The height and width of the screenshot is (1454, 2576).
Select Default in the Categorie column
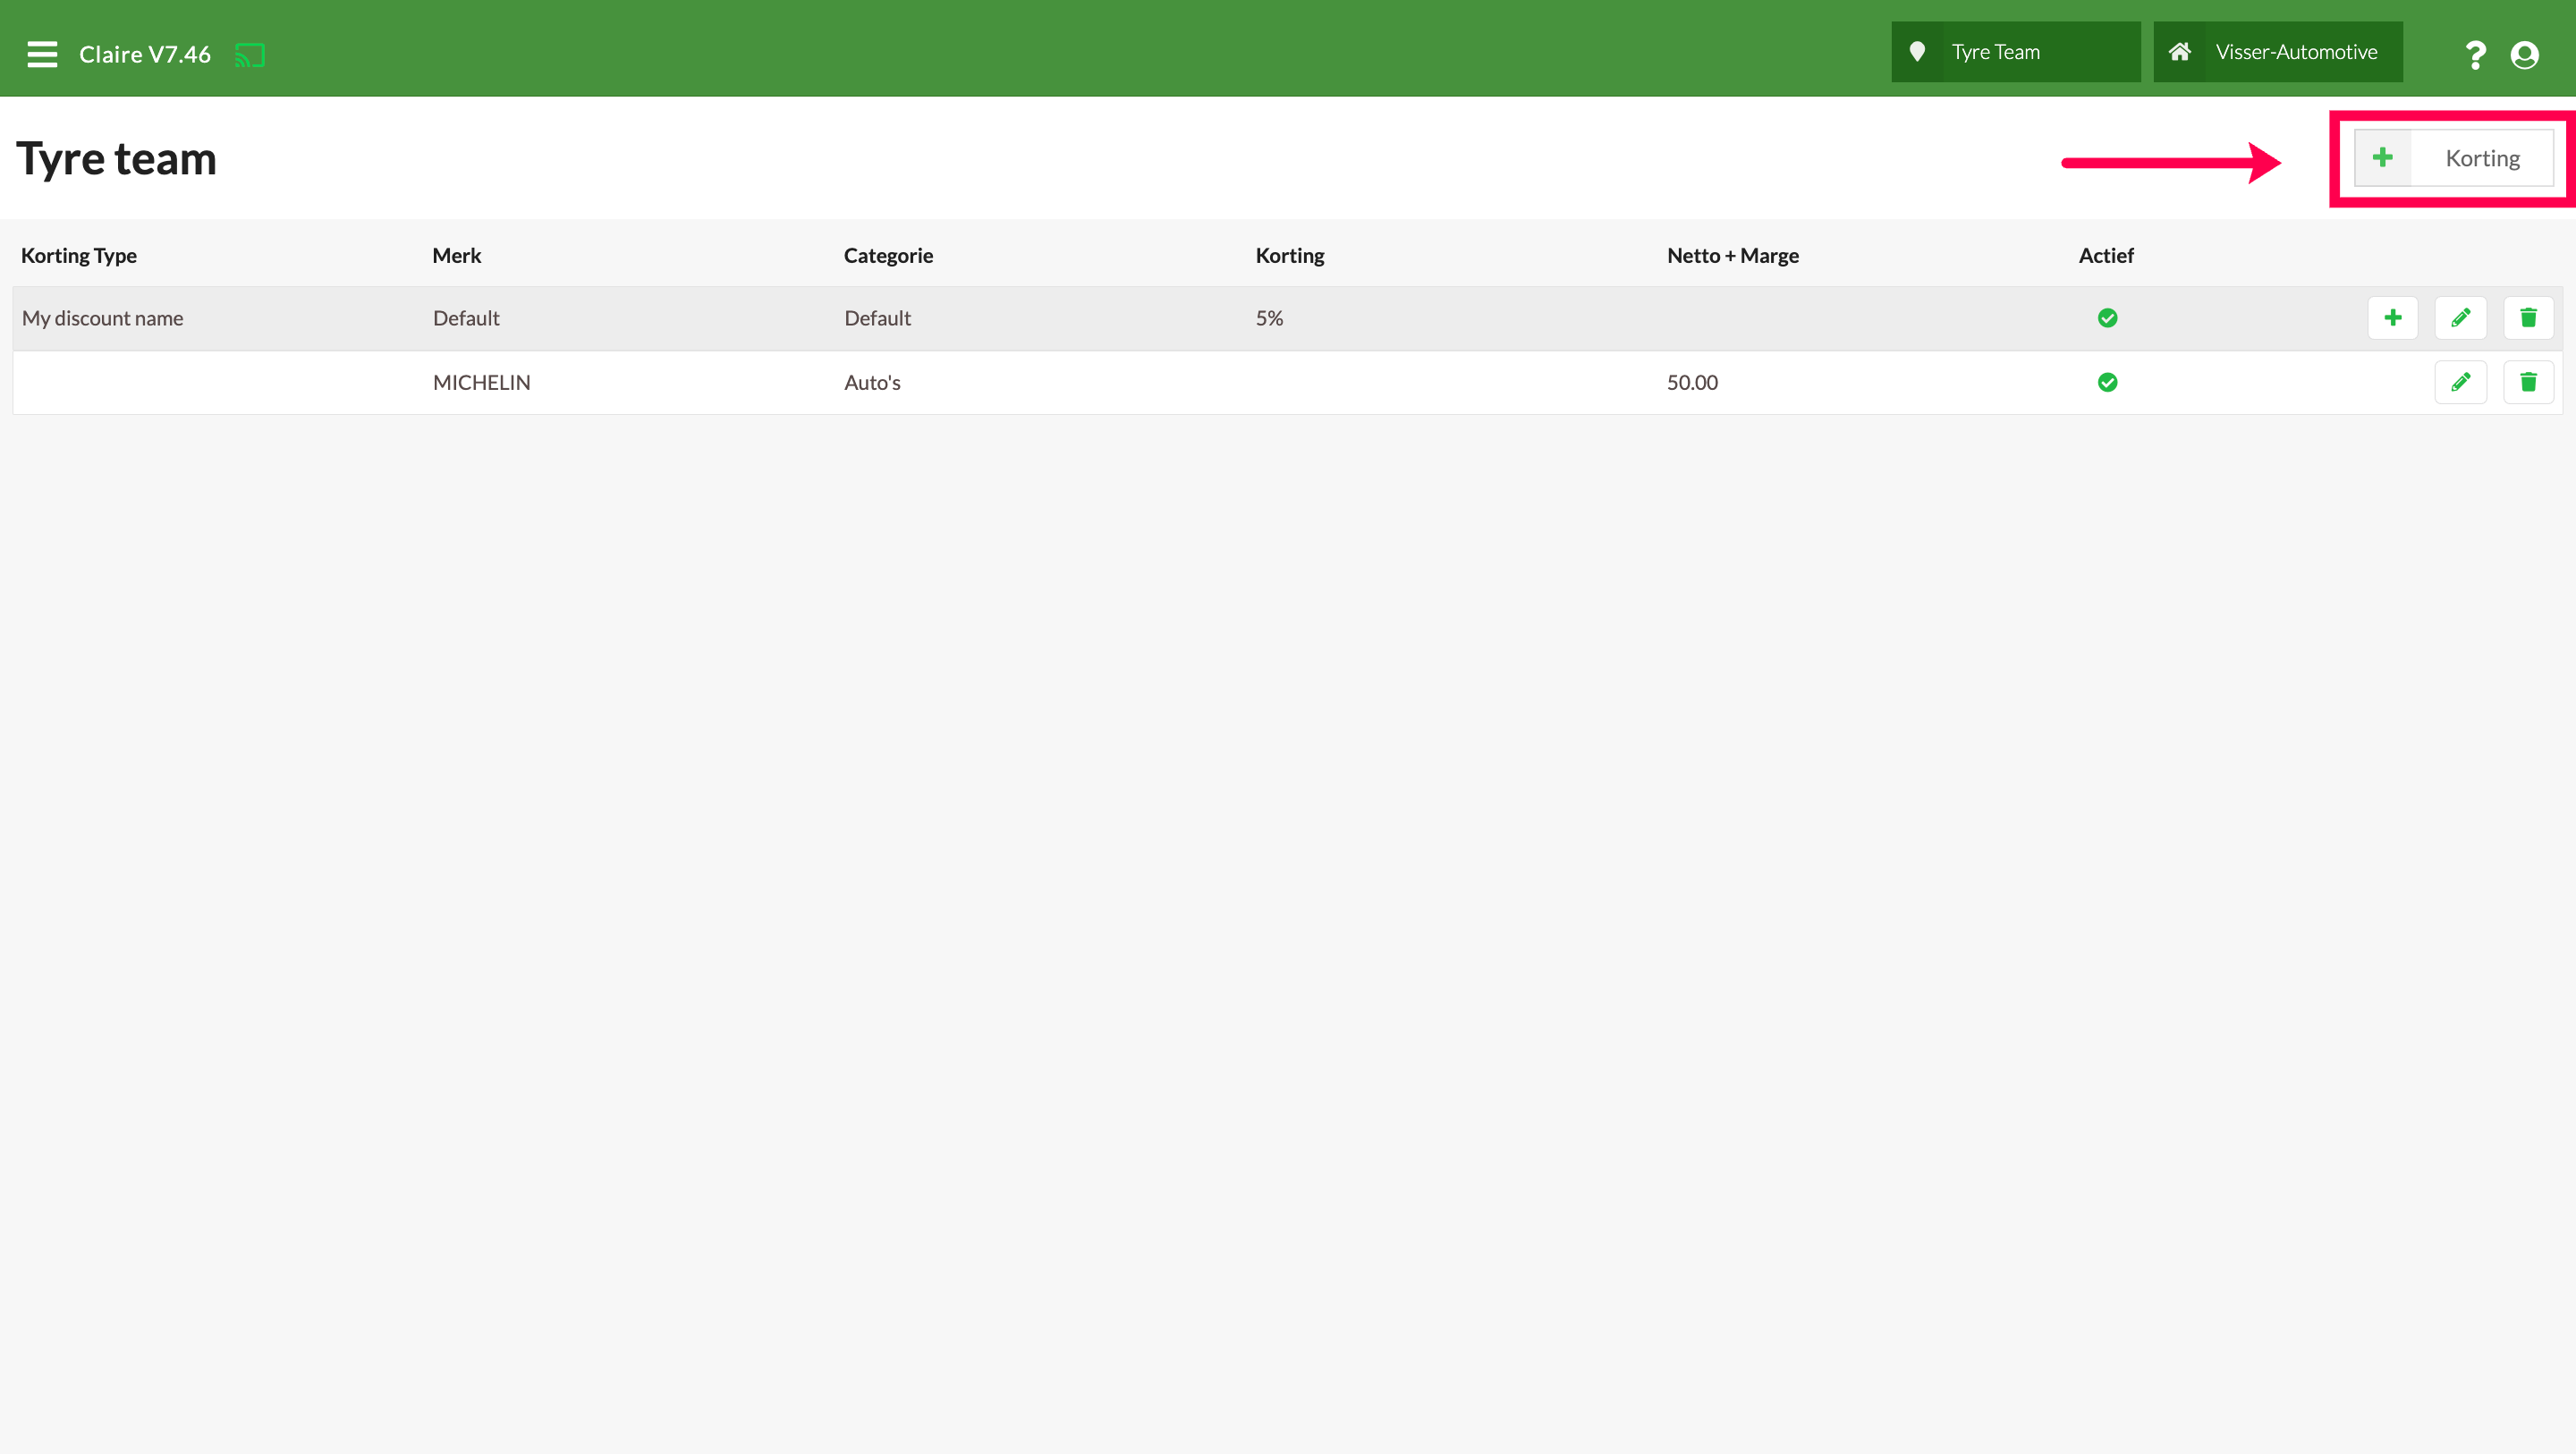coord(878,318)
